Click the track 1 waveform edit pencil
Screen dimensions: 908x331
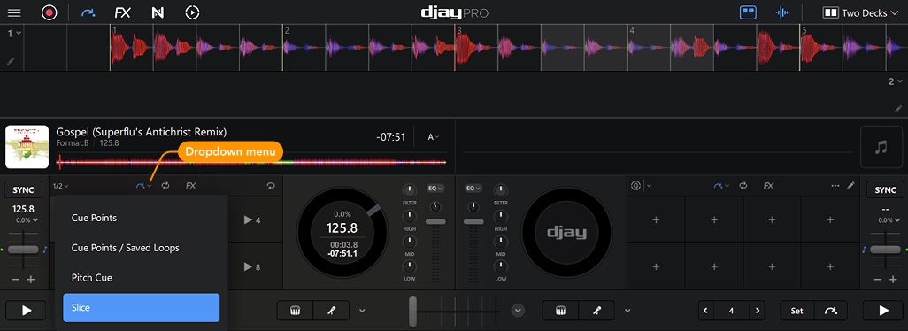pyautogui.click(x=11, y=61)
